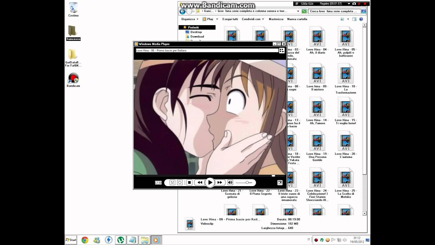
Task: Click Explorer scrollbar down arrow
Action: tap(365, 213)
